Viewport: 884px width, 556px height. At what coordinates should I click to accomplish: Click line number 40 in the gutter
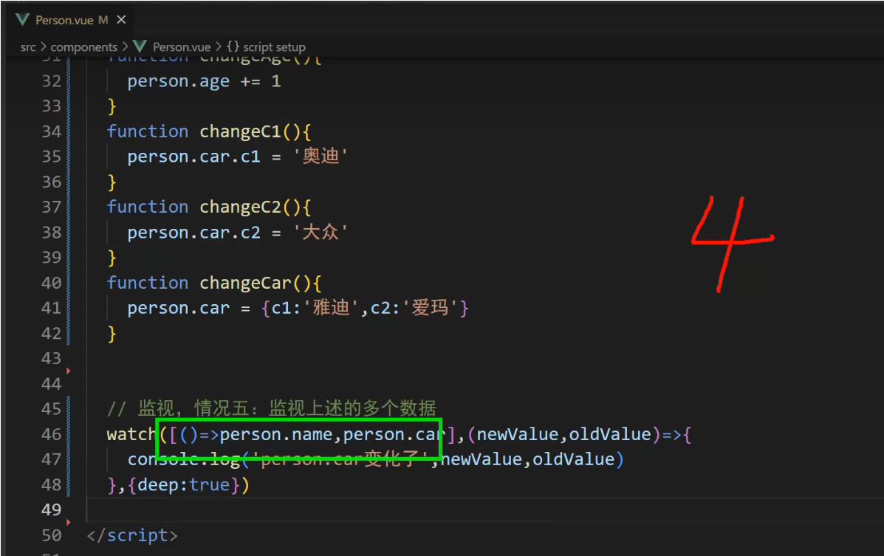point(51,283)
